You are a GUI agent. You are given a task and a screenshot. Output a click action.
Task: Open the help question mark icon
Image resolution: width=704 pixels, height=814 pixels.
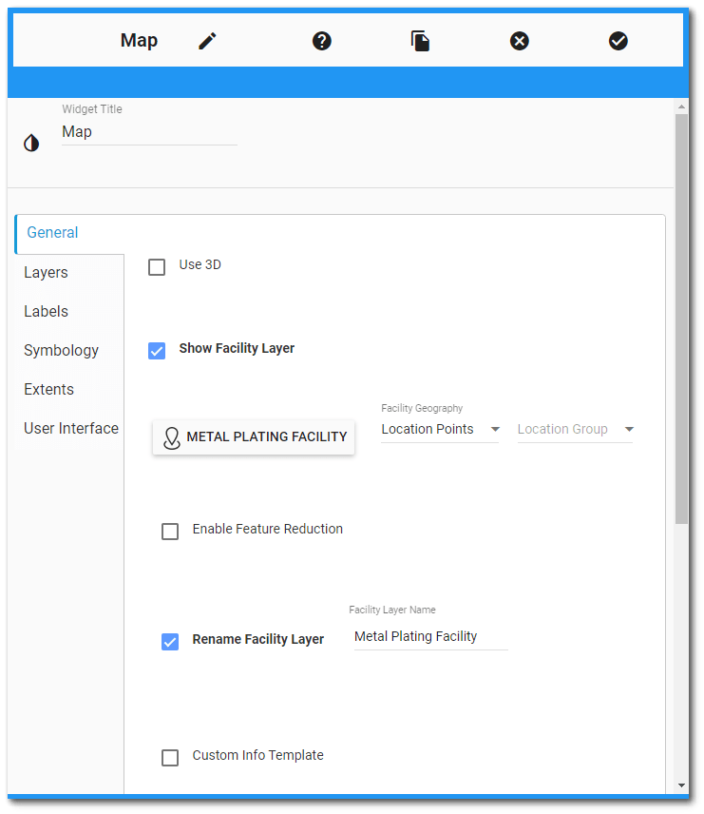click(322, 41)
